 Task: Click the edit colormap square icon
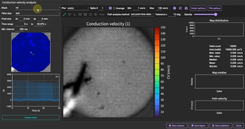180,8
